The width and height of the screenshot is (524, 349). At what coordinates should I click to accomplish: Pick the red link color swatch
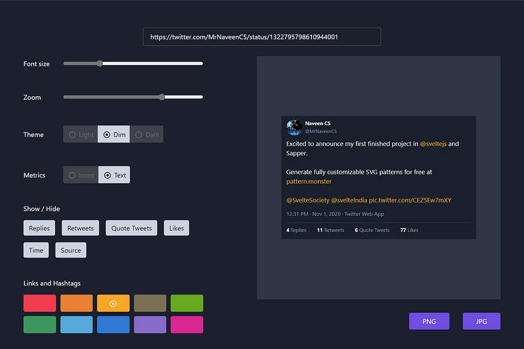click(40, 303)
